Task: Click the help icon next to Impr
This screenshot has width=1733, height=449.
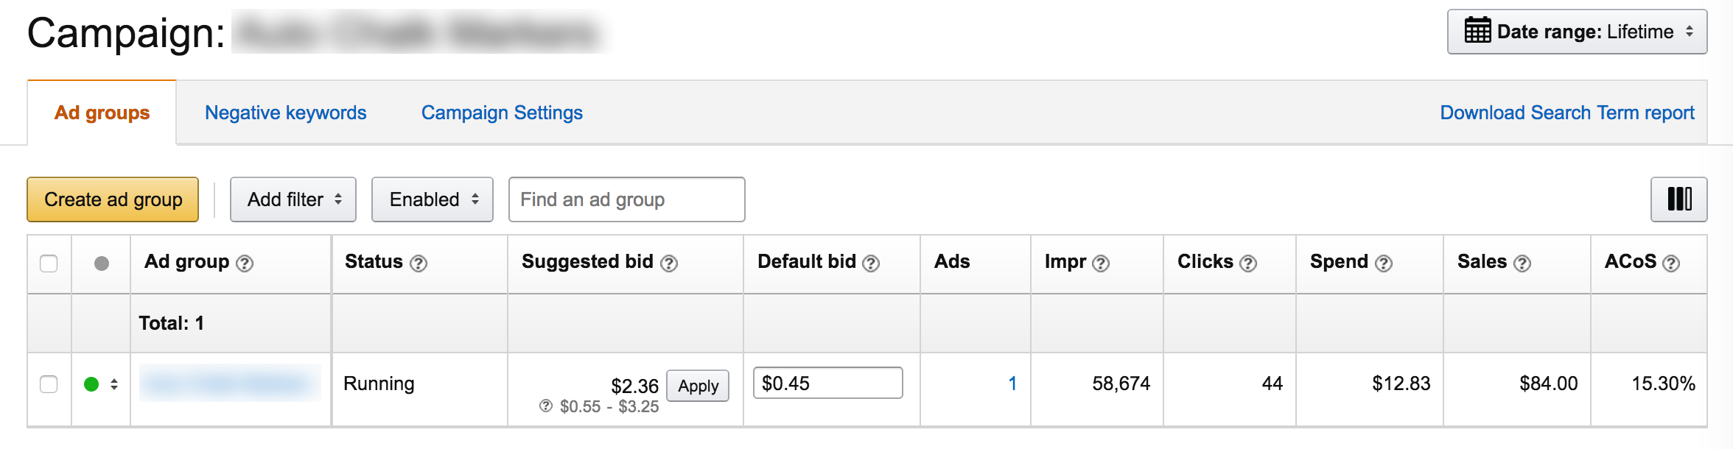Action: point(1101,263)
